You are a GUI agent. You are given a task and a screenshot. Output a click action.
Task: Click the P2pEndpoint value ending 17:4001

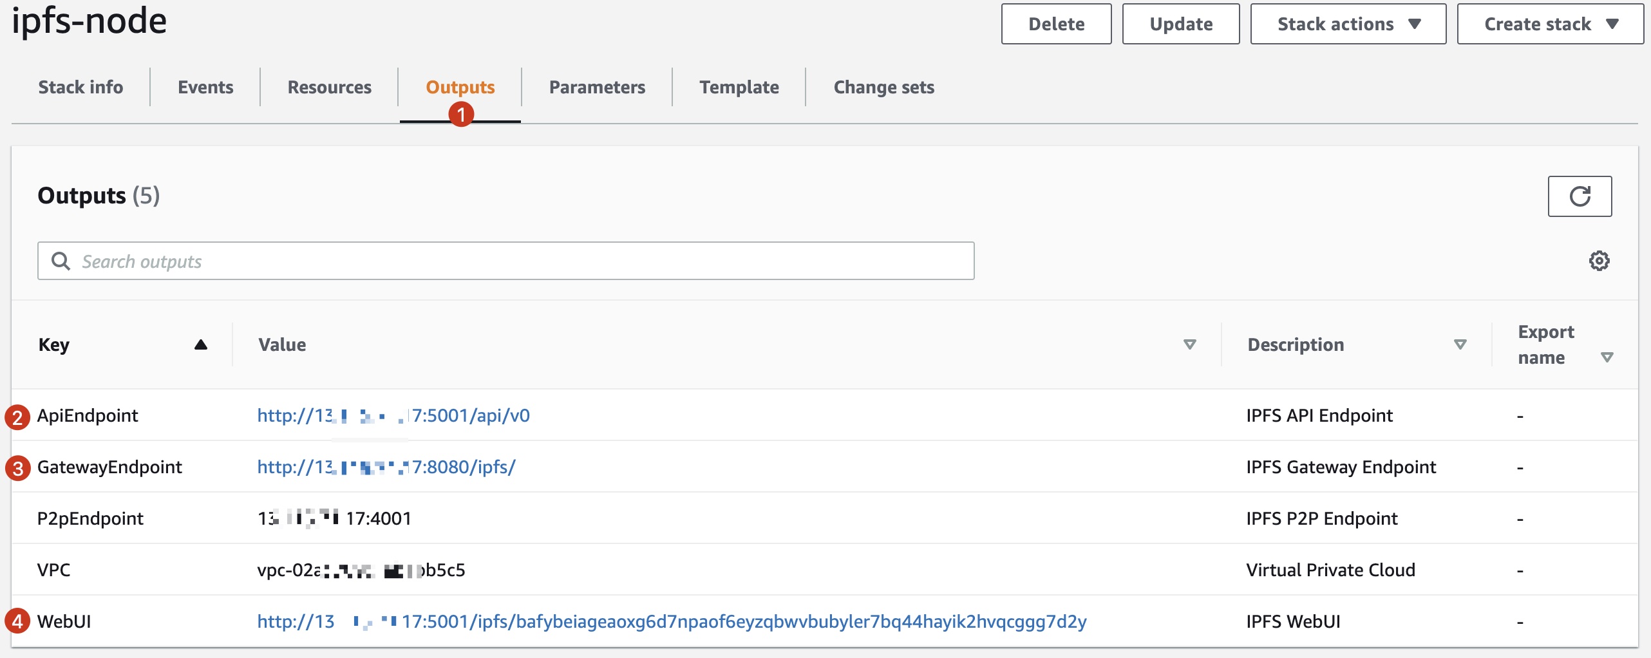pos(334,518)
